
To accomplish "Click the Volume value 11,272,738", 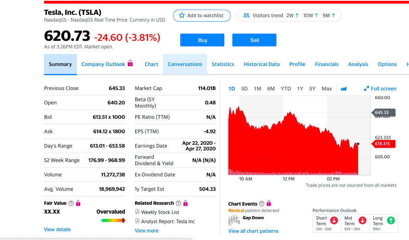I will 113,174.
